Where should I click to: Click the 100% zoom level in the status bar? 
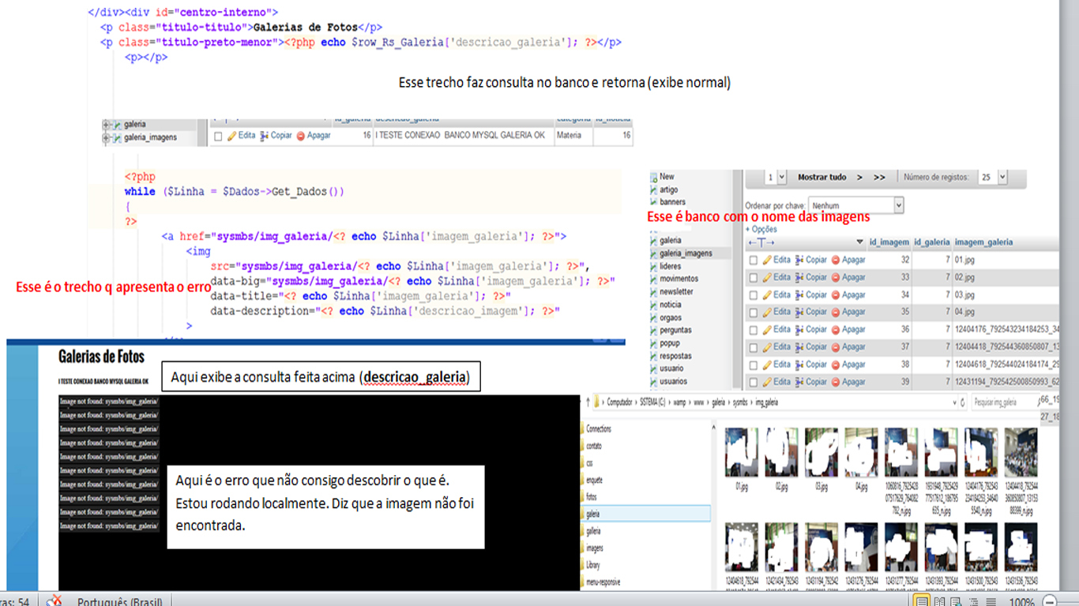1022,601
